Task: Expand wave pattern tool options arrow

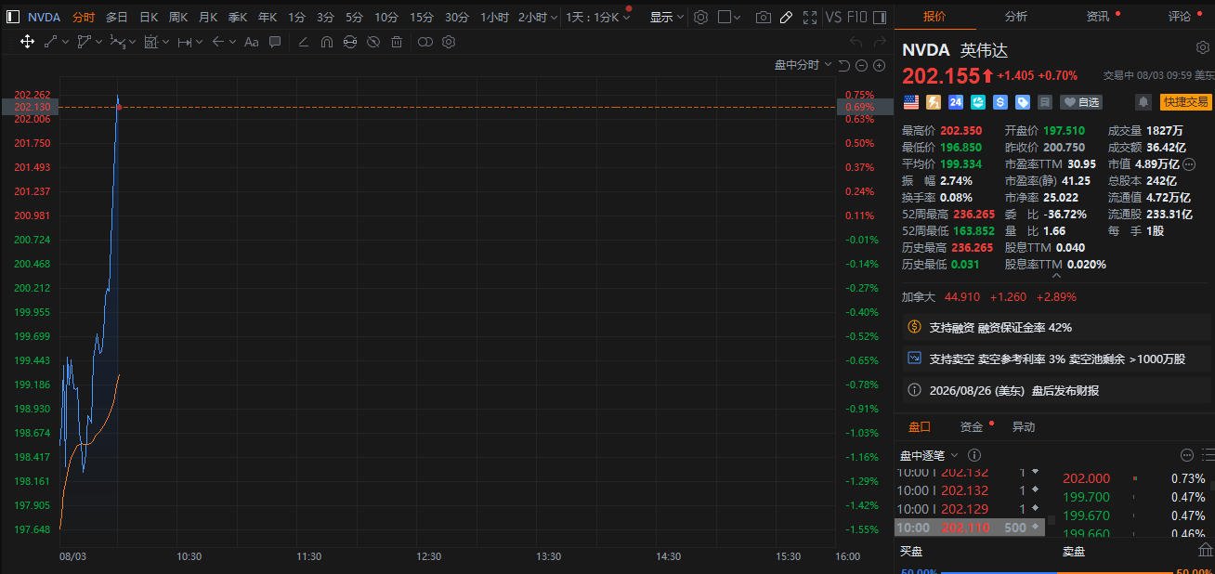Action: (x=132, y=42)
